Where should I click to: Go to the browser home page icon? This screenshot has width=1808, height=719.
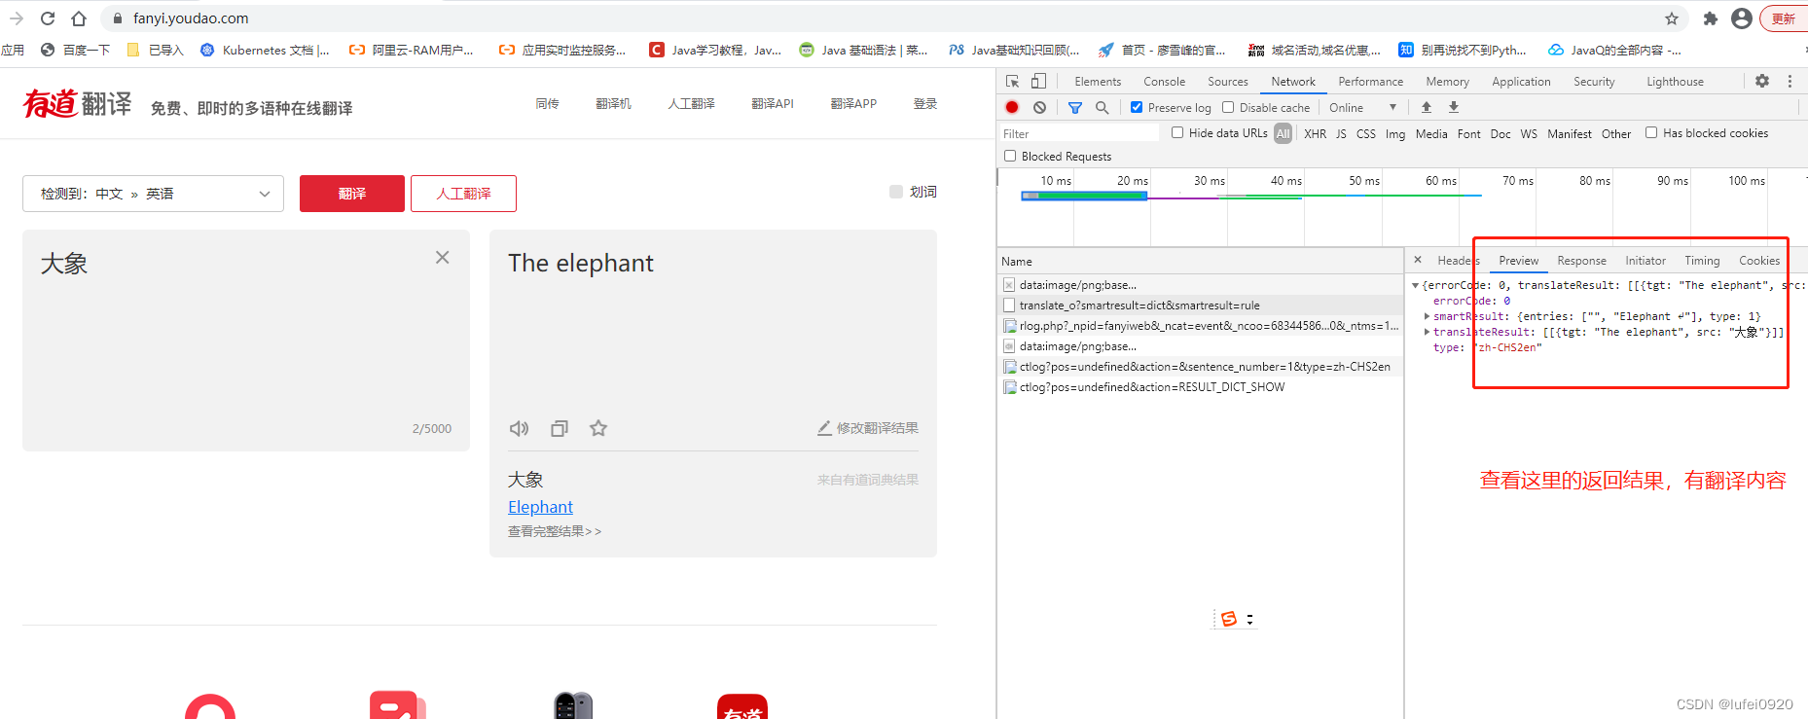pyautogui.click(x=79, y=18)
